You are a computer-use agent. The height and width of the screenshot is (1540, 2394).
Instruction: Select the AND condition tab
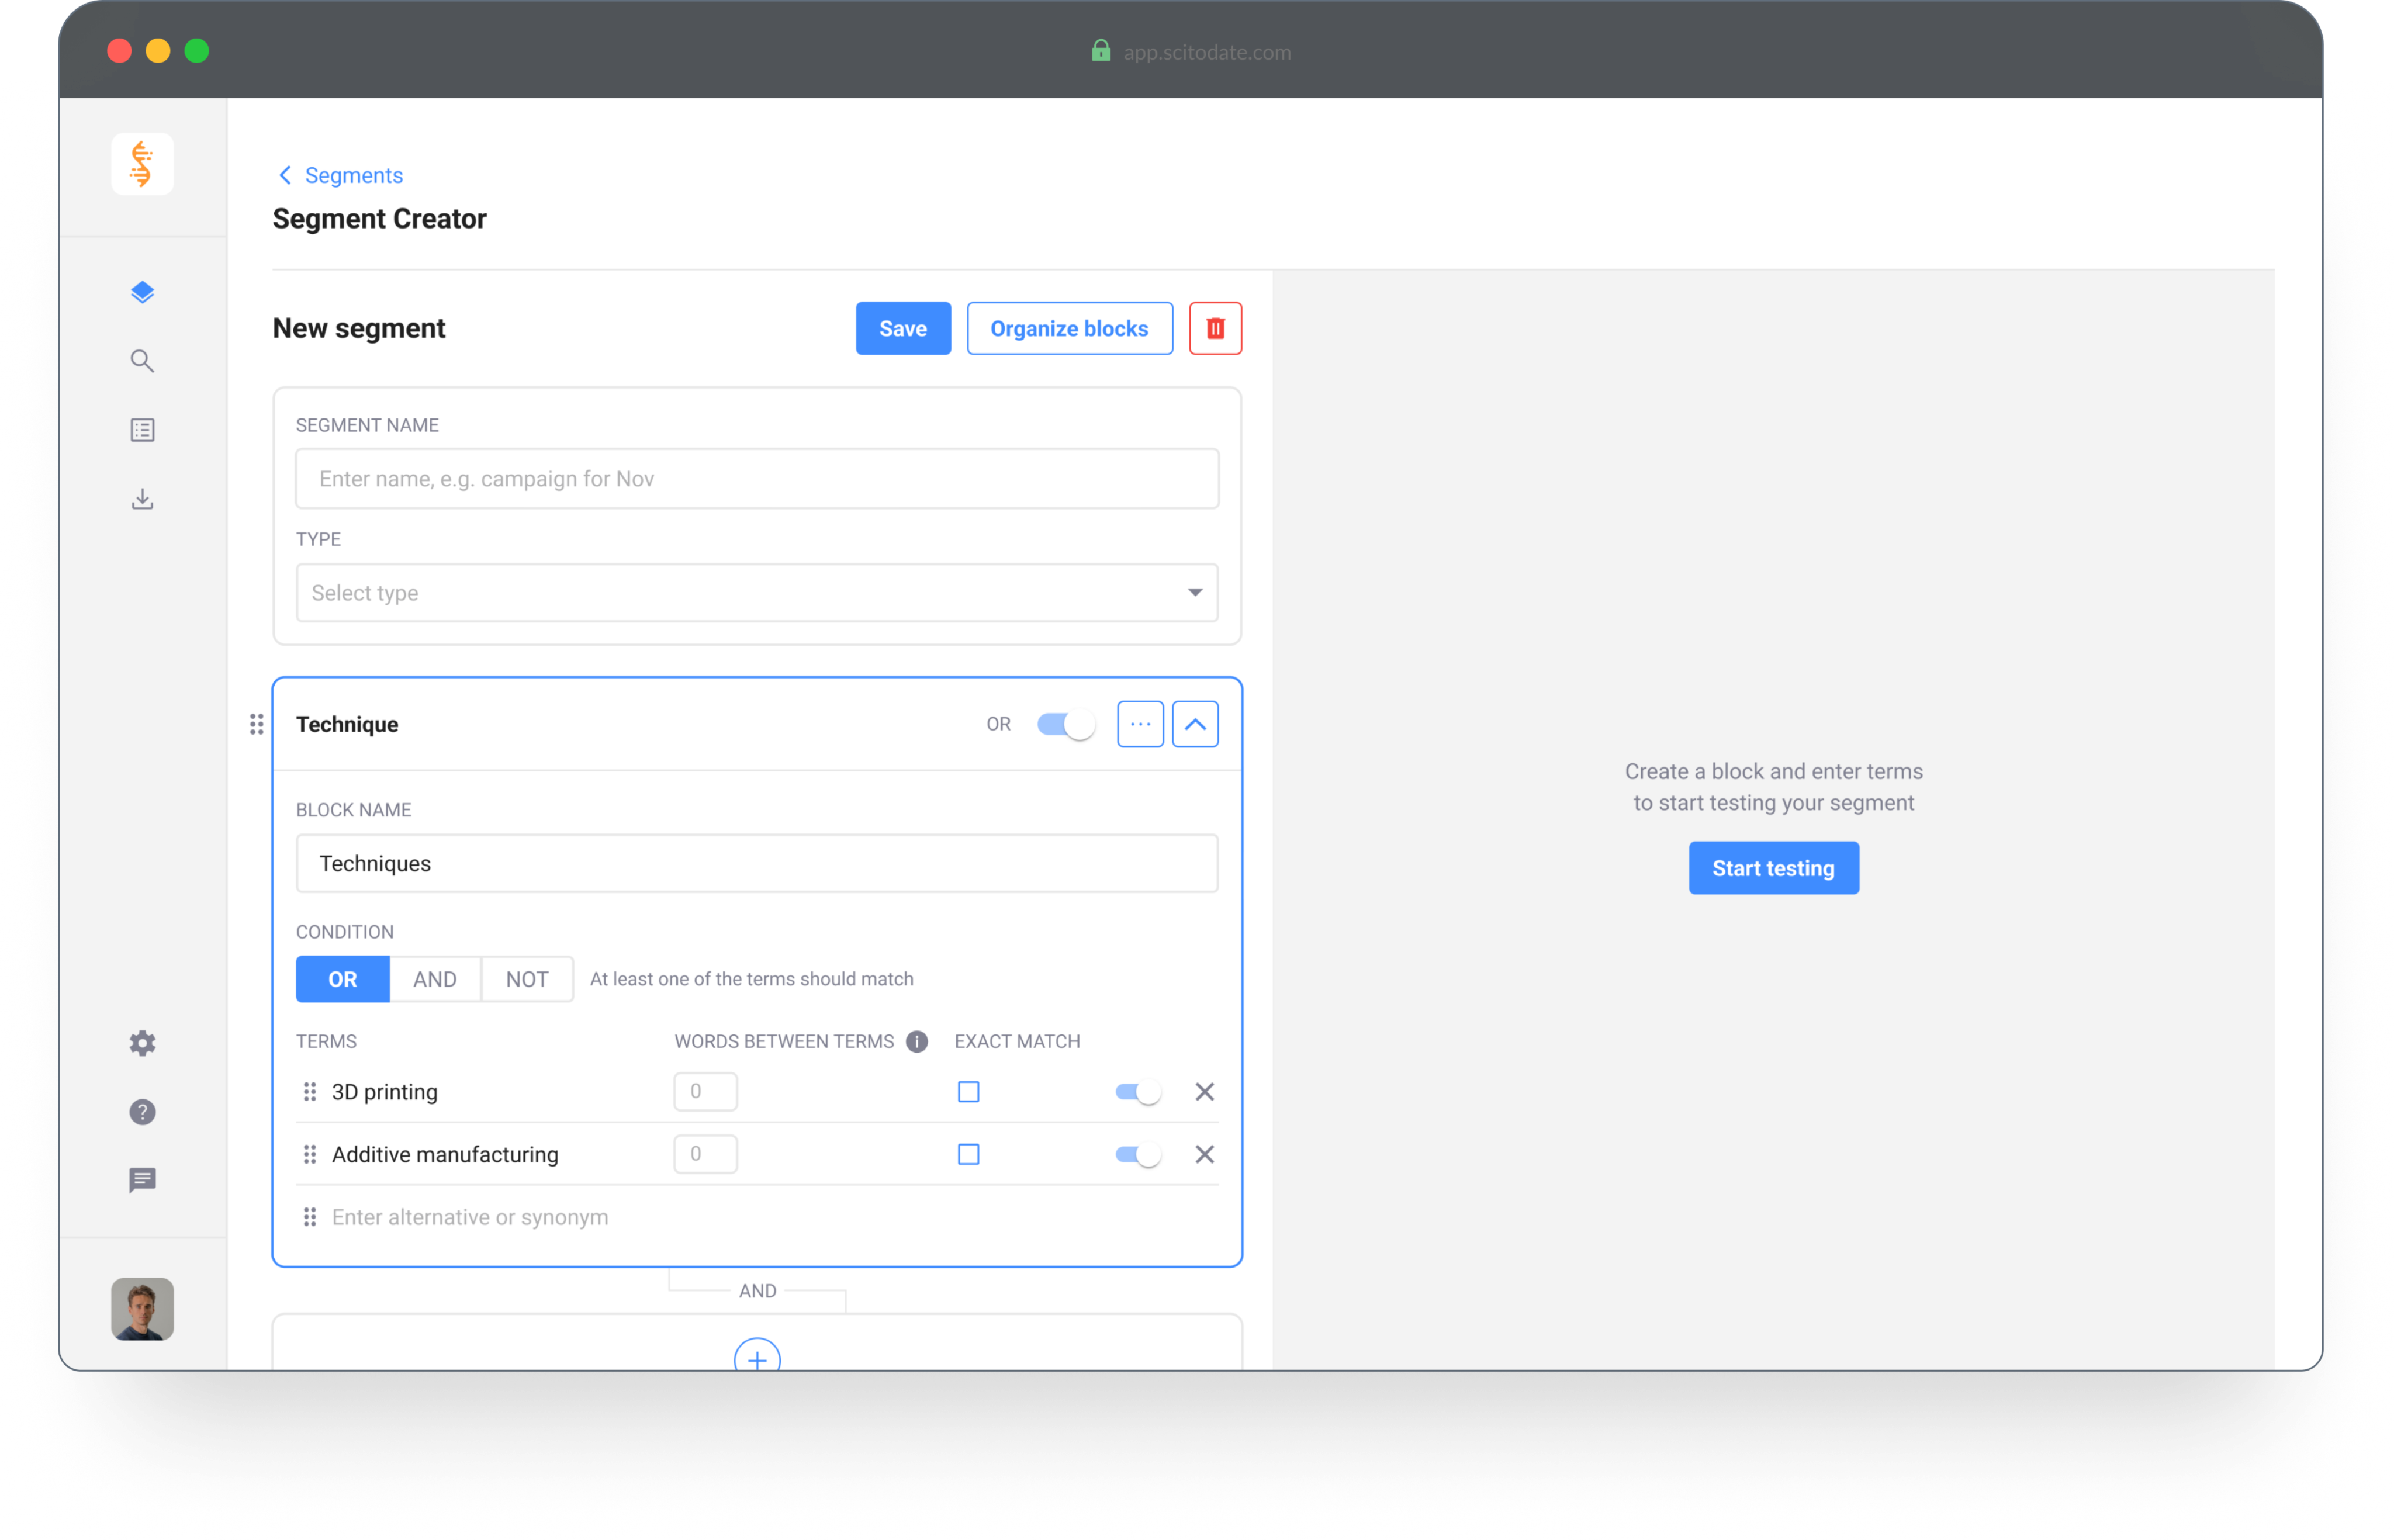coord(434,979)
